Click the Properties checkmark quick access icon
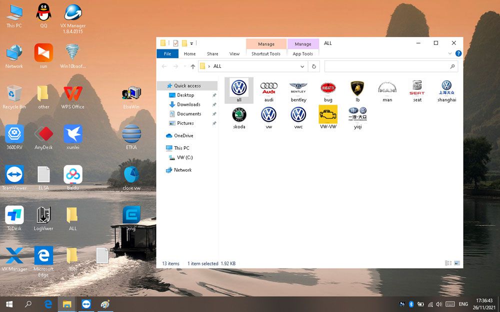Screen dimensions: 500x312 tap(175, 43)
